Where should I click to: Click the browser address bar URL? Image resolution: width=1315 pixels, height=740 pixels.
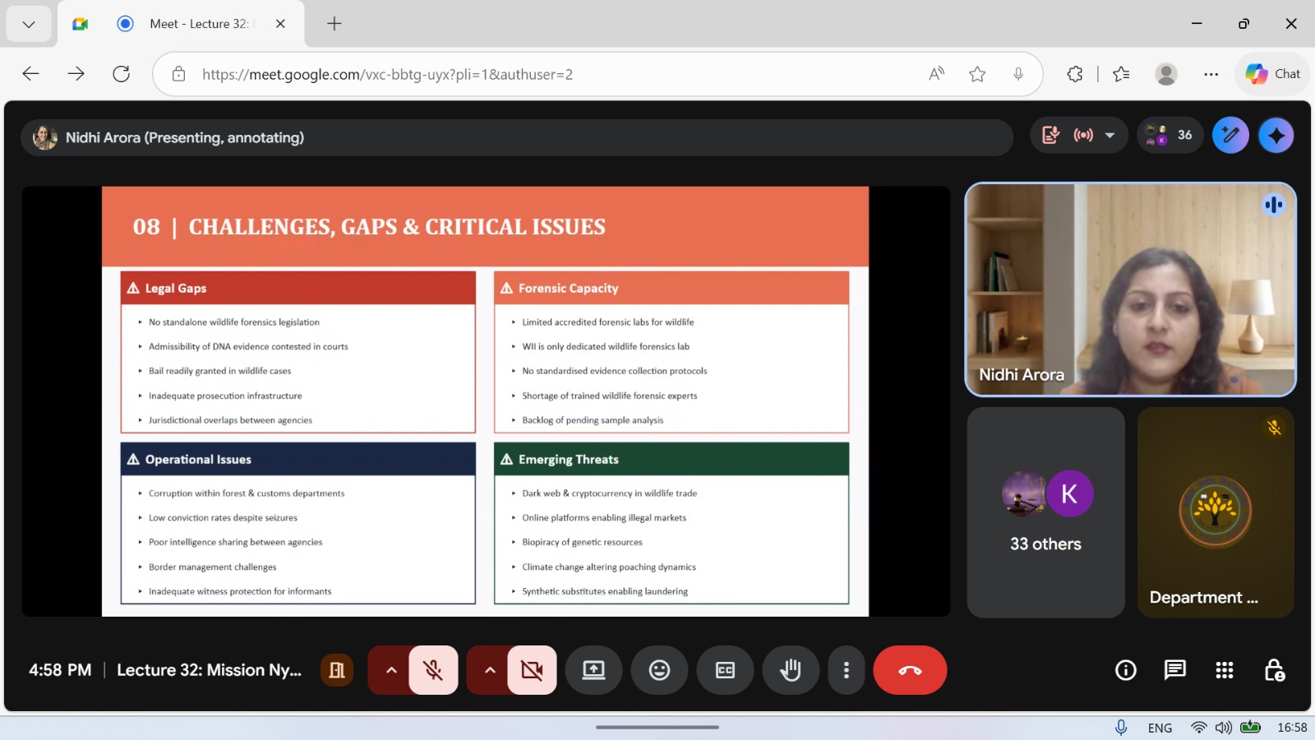(x=387, y=75)
